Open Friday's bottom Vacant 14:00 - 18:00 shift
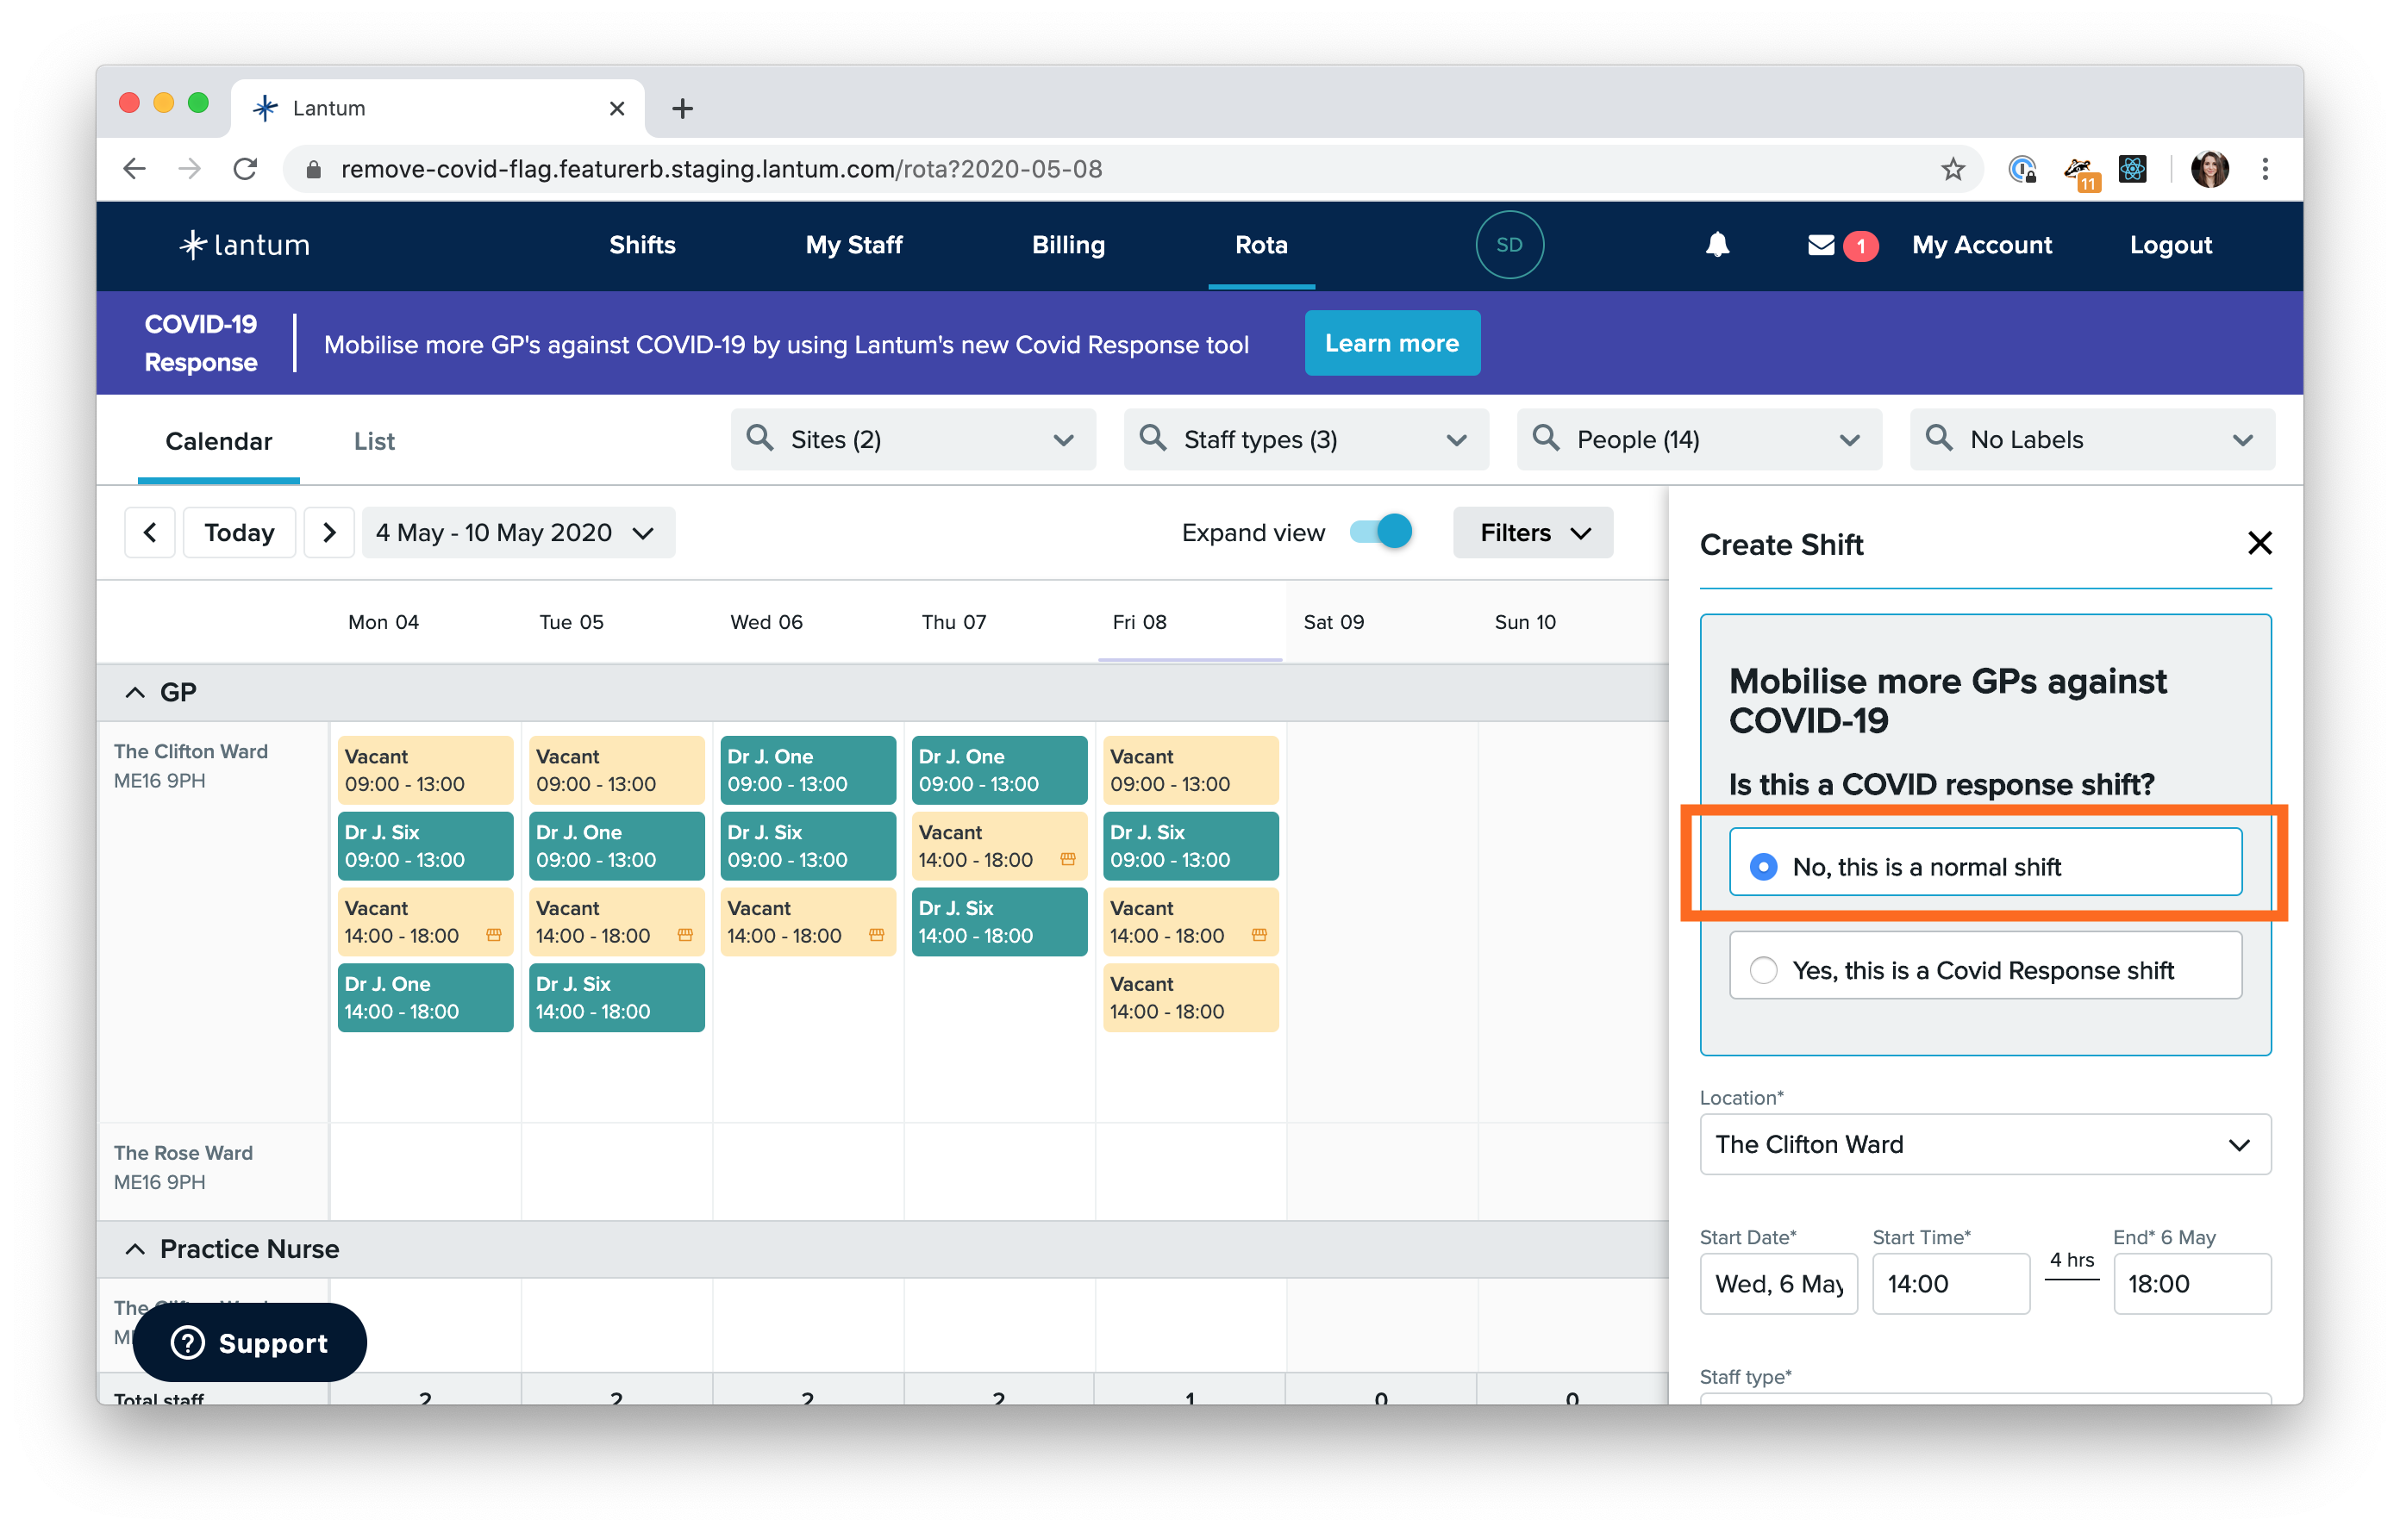The image size is (2400, 1532). pyautogui.click(x=1191, y=997)
